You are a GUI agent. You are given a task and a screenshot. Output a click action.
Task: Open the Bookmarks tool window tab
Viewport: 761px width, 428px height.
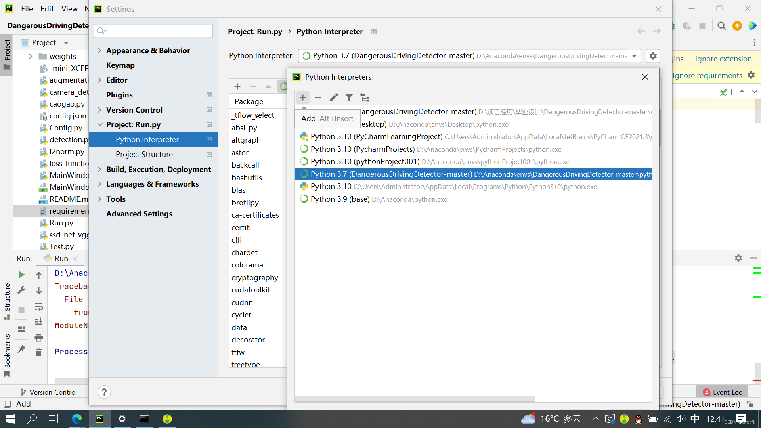point(7,355)
